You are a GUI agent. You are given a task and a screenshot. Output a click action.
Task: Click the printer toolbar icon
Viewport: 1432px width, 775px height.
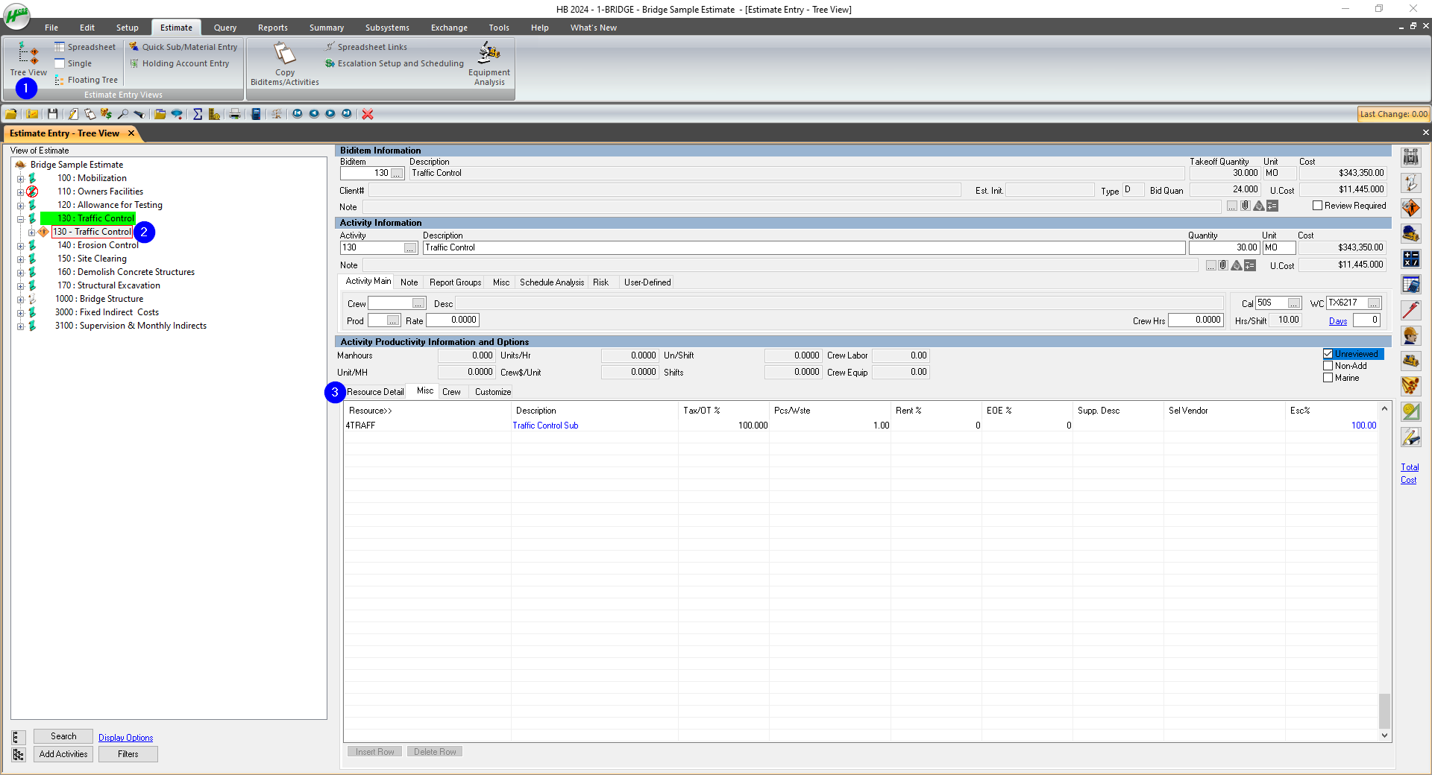[x=235, y=114]
